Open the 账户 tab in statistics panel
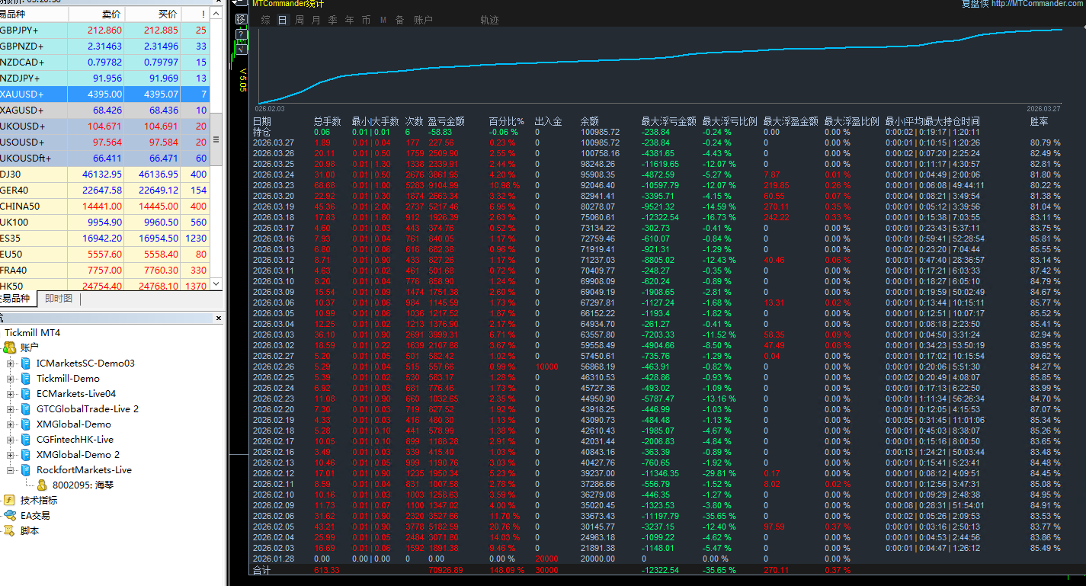Viewport: 1086px width, 586px height. 422,21
